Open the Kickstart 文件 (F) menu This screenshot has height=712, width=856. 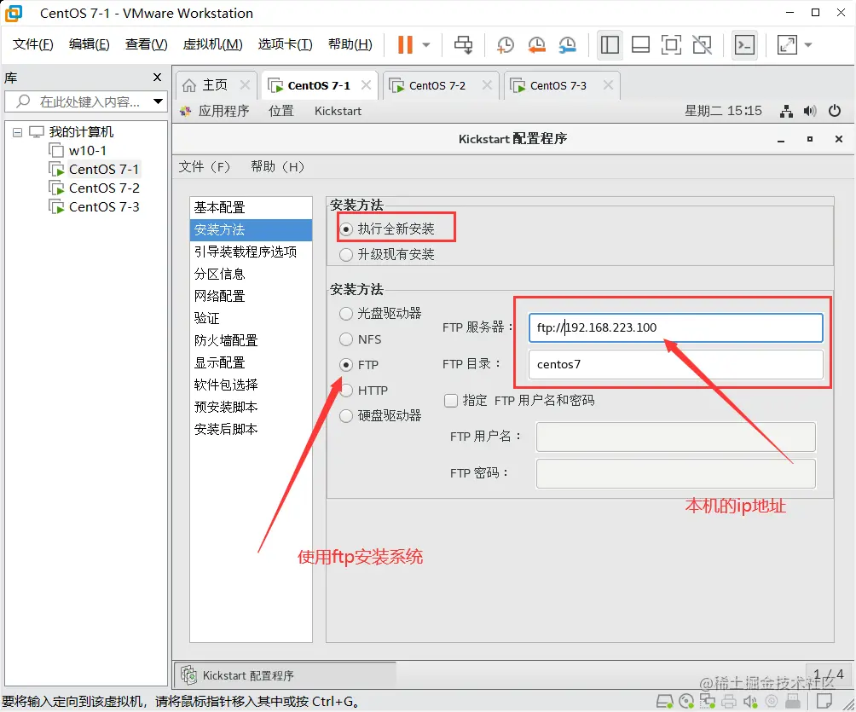(x=205, y=166)
